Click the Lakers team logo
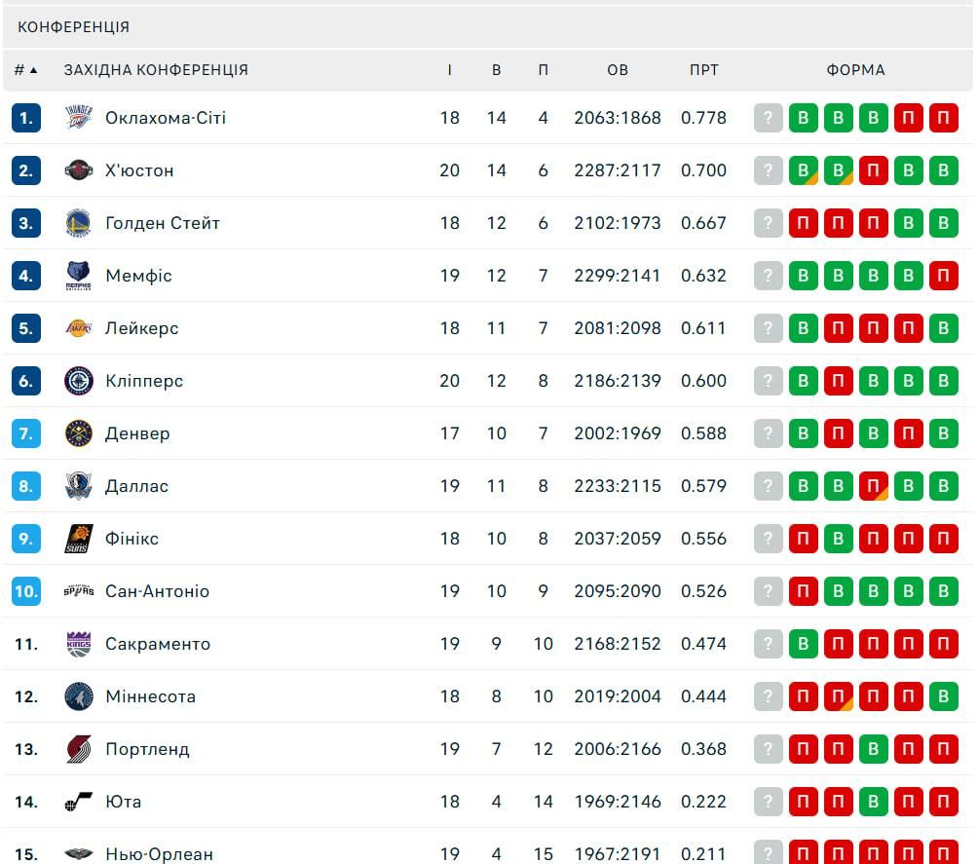This screenshot has width=978, height=864. (79, 328)
